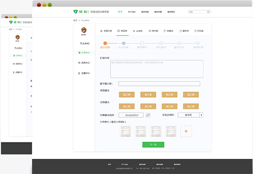Click the step-four circle 进行服务
The height and width of the screenshot is (174, 253).
[161, 43]
